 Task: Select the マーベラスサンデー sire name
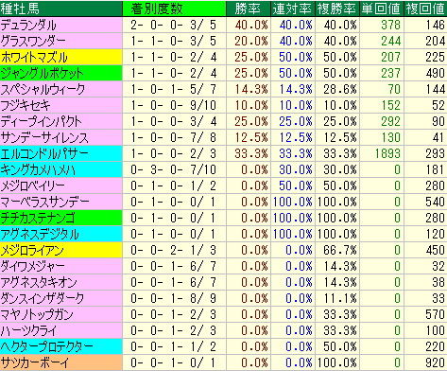click(44, 202)
